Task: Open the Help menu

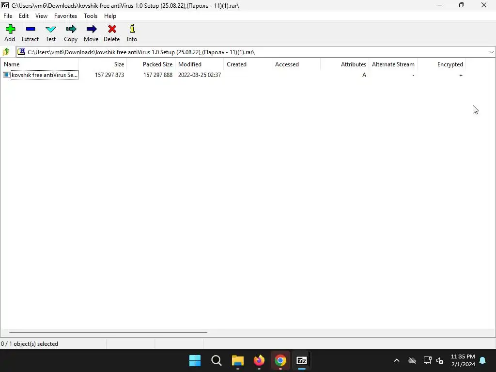Action: [x=110, y=16]
